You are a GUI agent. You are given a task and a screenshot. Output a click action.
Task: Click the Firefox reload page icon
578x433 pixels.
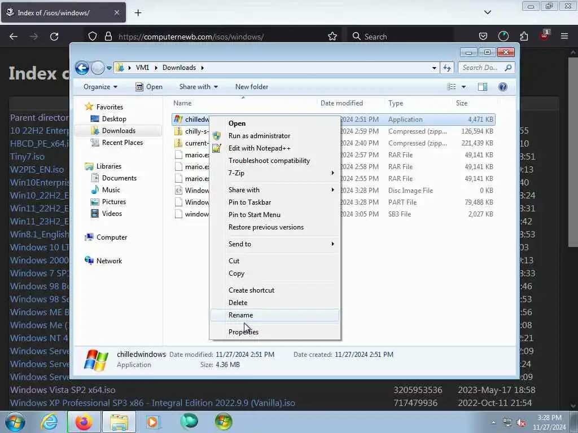coord(54,37)
